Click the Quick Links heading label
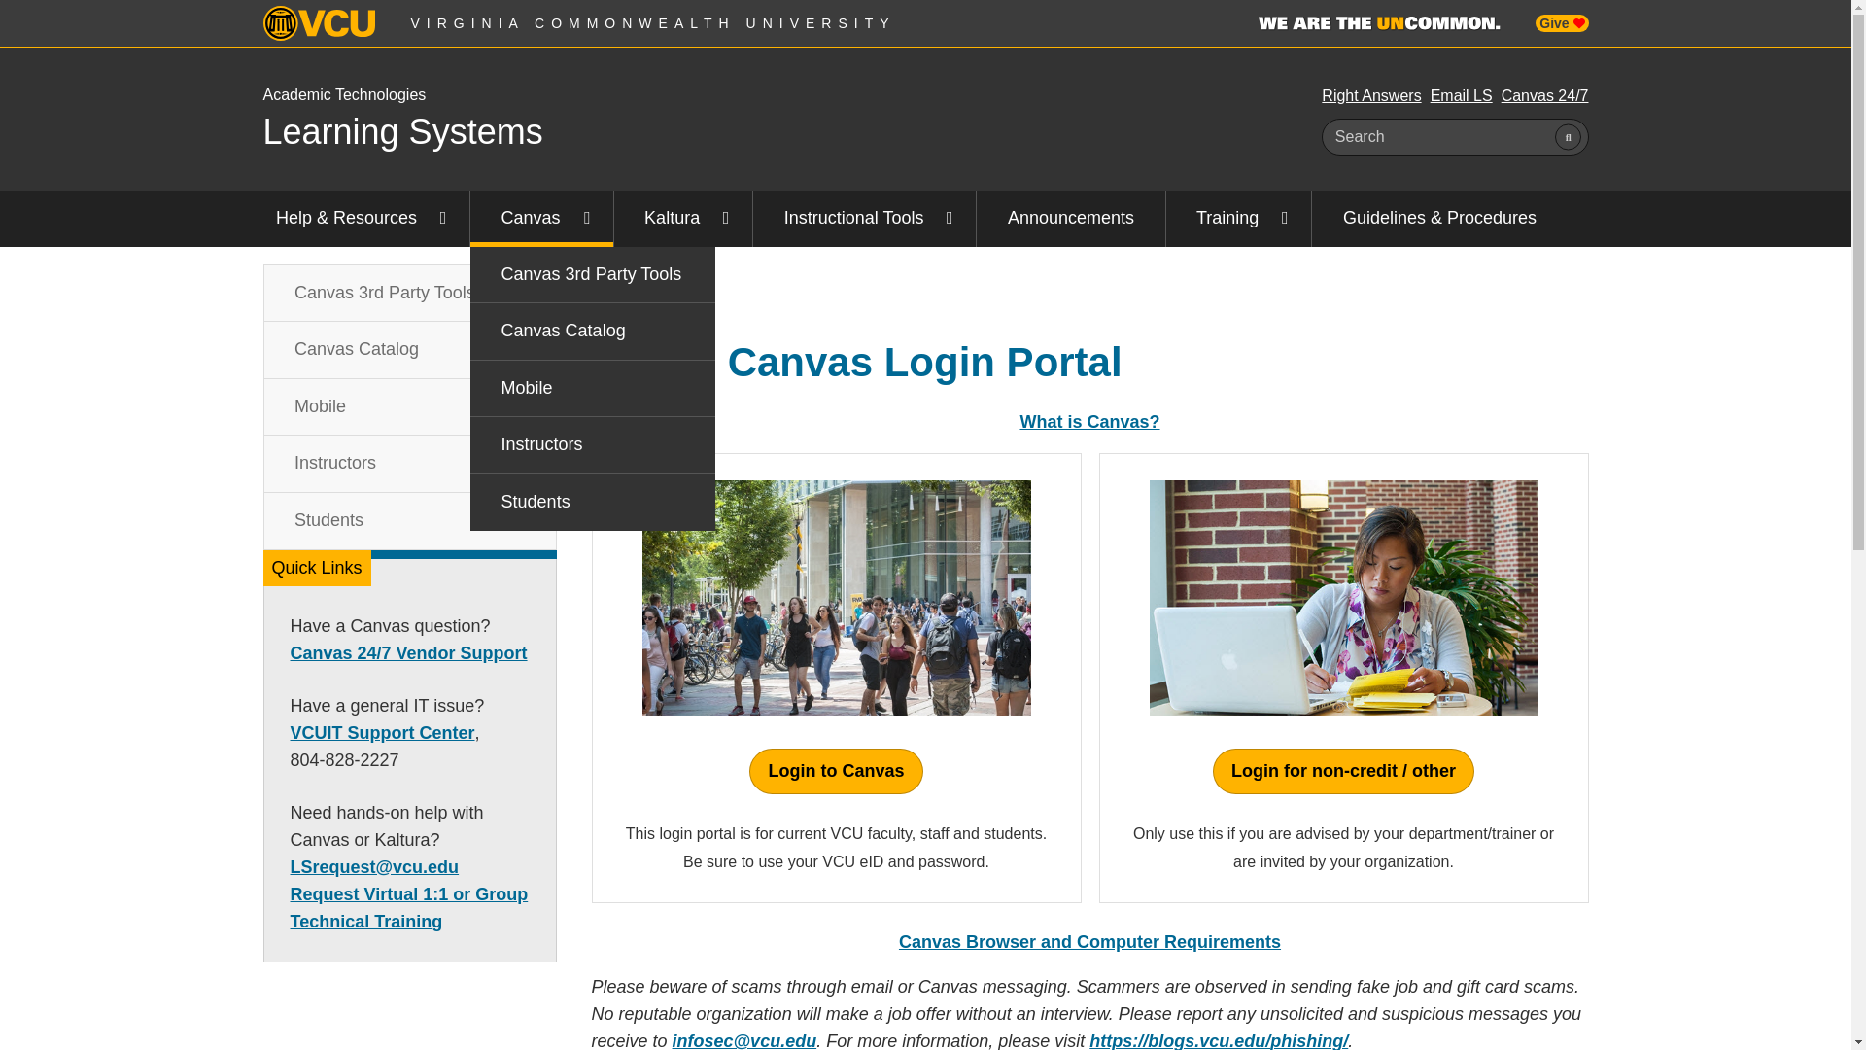The image size is (1866, 1050). tap(317, 568)
